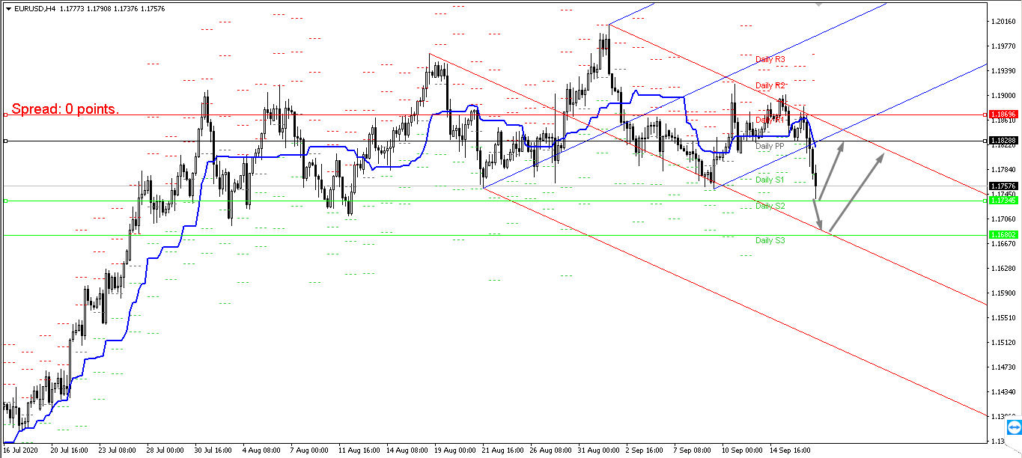Click the Daily R2 pivot label
The height and width of the screenshot is (458, 1022).
(x=770, y=86)
